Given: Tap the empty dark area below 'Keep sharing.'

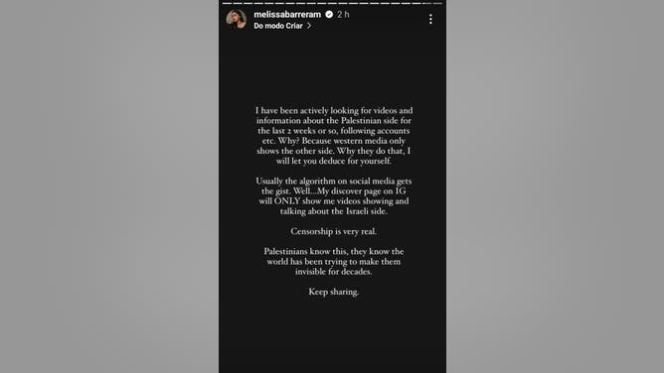Looking at the screenshot, I should (332, 335).
